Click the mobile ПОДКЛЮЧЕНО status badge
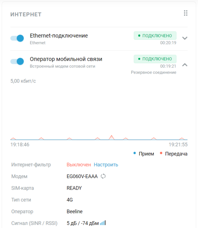Viewport: 198px width, 228px height. pyautogui.click(x=155, y=59)
